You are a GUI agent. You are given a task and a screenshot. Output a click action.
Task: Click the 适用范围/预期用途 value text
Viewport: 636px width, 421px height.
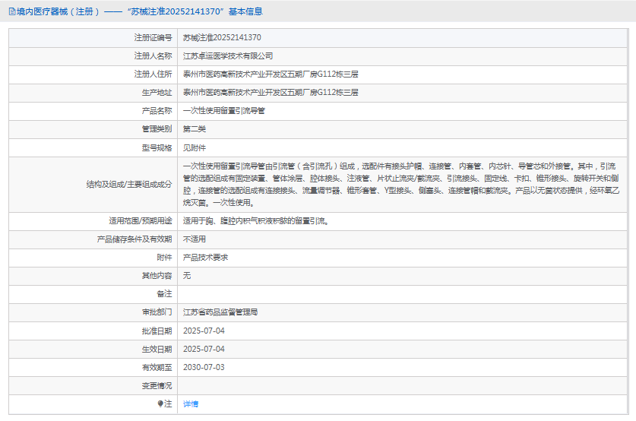pos(255,221)
